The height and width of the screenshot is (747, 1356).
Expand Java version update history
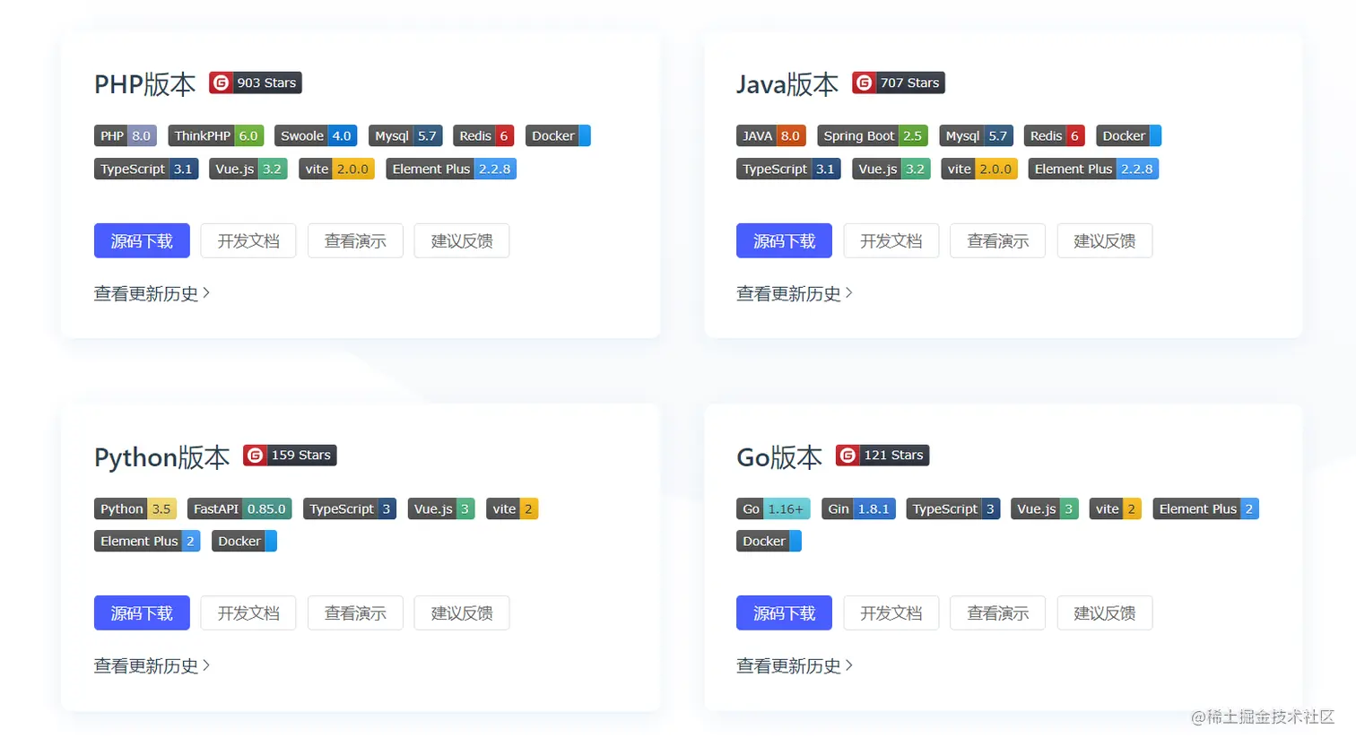coord(794,293)
